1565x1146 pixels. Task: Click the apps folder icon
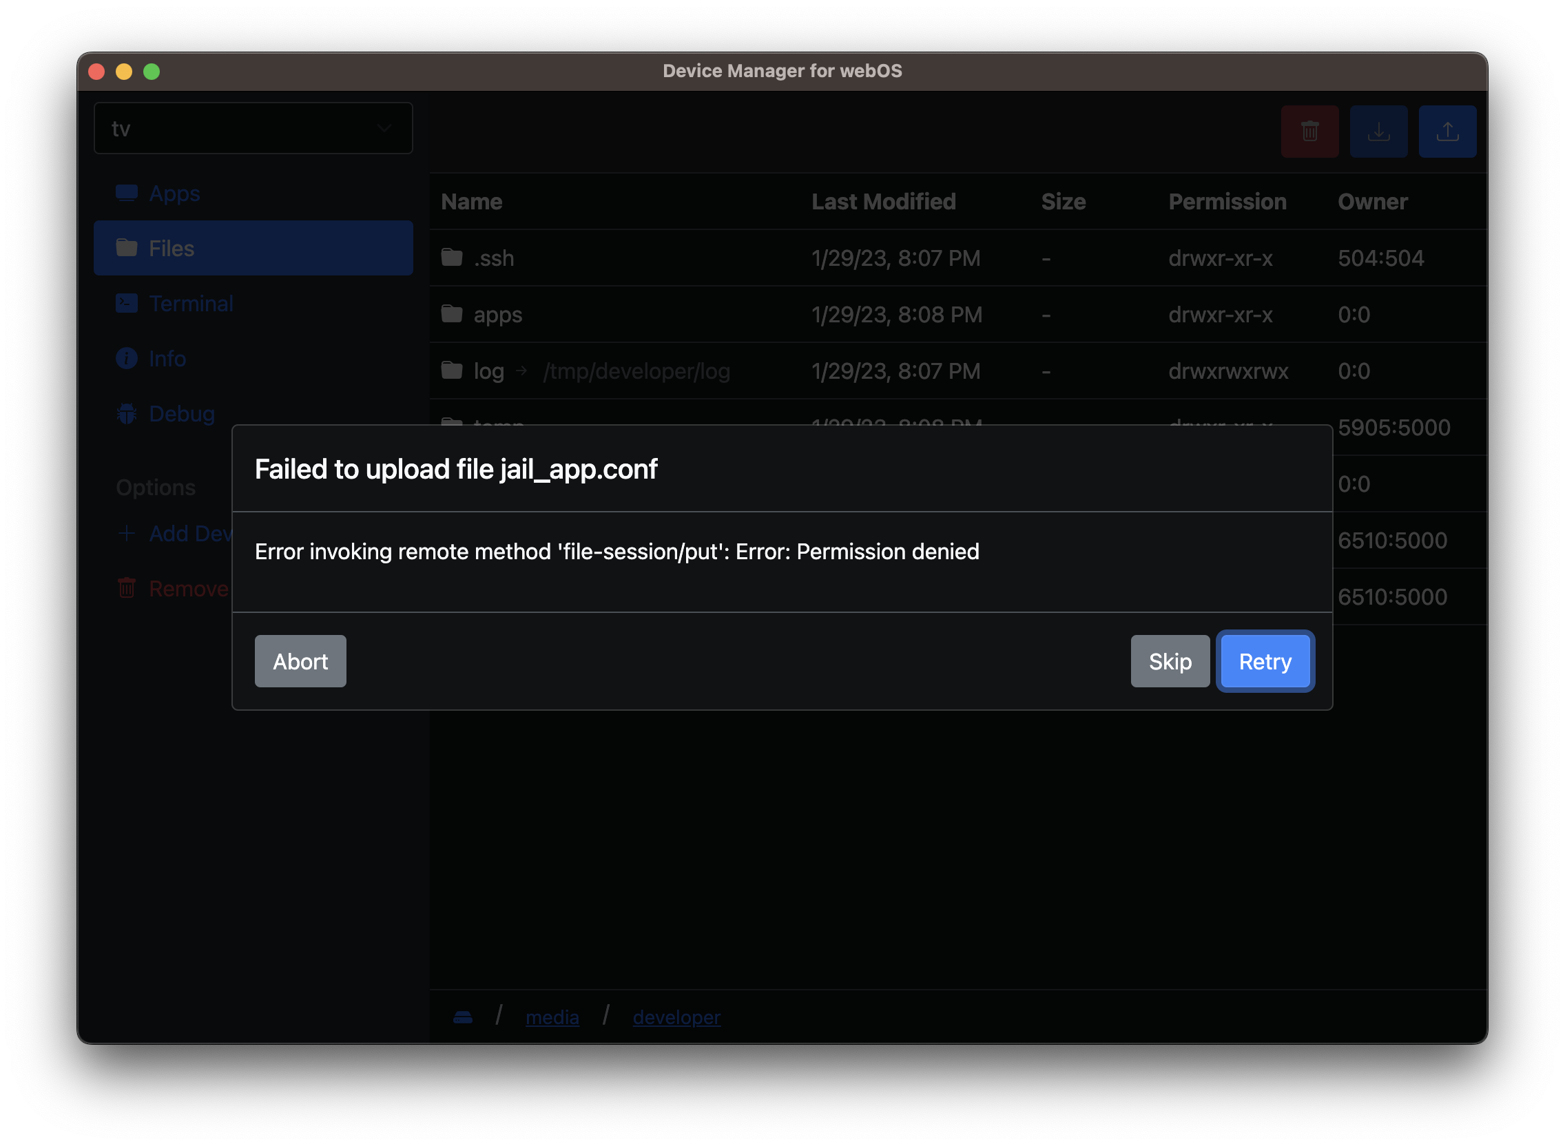click(x=452, y=314)
